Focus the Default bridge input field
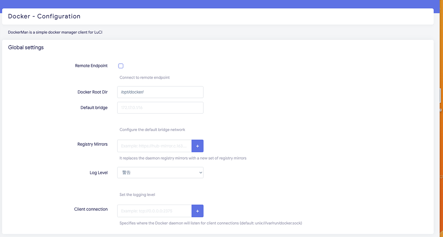This screenshot has width=443, height=237. (x=160, y=108)
